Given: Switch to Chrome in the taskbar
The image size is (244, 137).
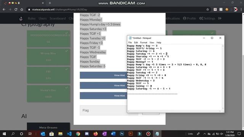Looking at the screenshot, I should click(x=78, y=134).
